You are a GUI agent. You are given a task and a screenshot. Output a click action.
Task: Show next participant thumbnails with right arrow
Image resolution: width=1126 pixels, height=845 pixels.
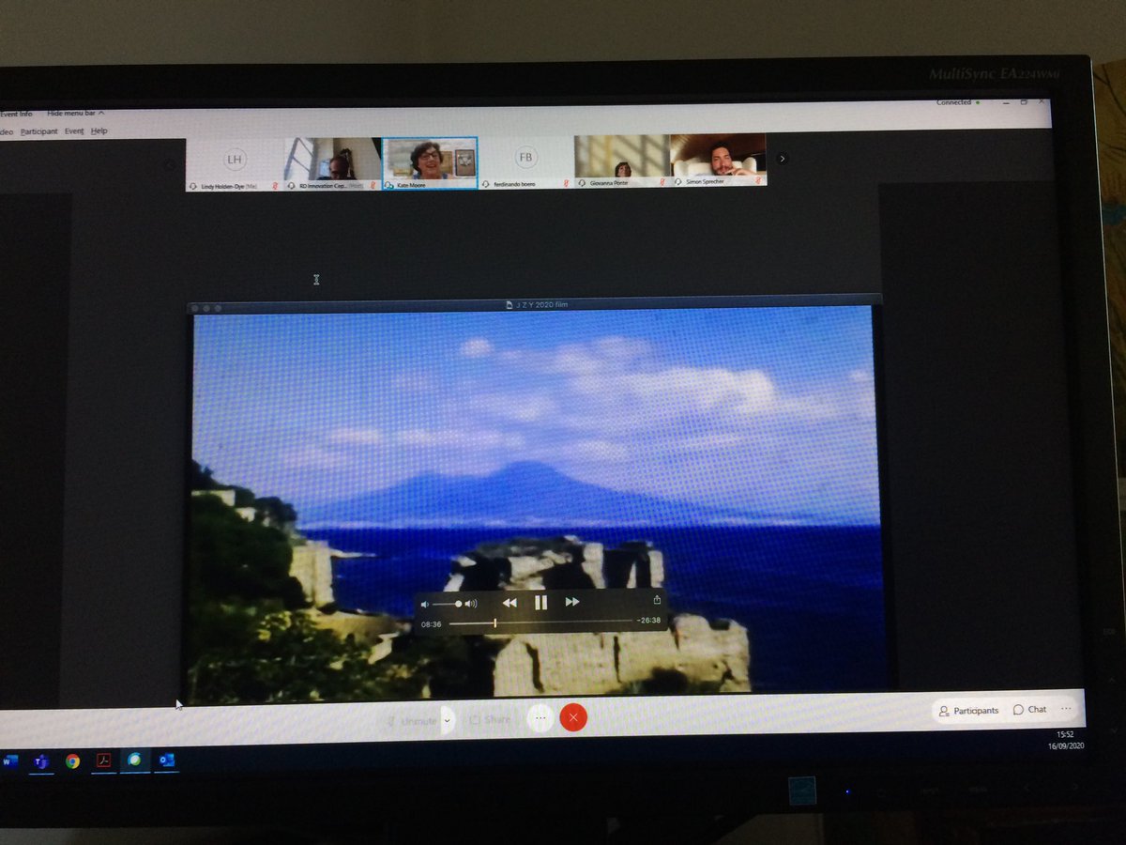[x=783, y=159]
